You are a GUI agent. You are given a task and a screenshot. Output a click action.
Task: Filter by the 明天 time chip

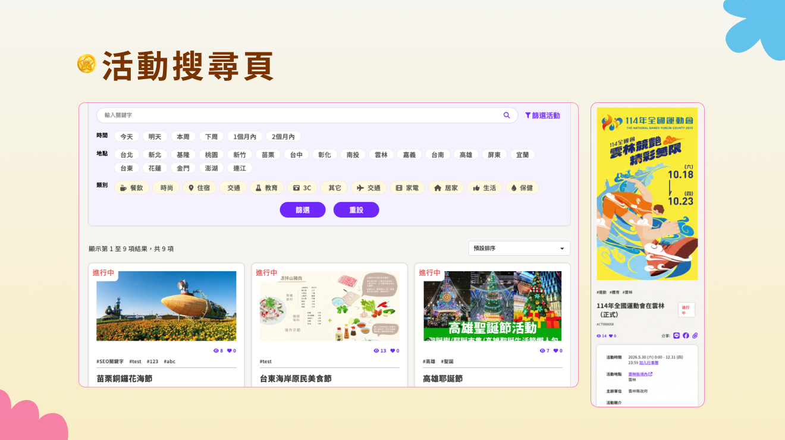click(x=155, y=137)
